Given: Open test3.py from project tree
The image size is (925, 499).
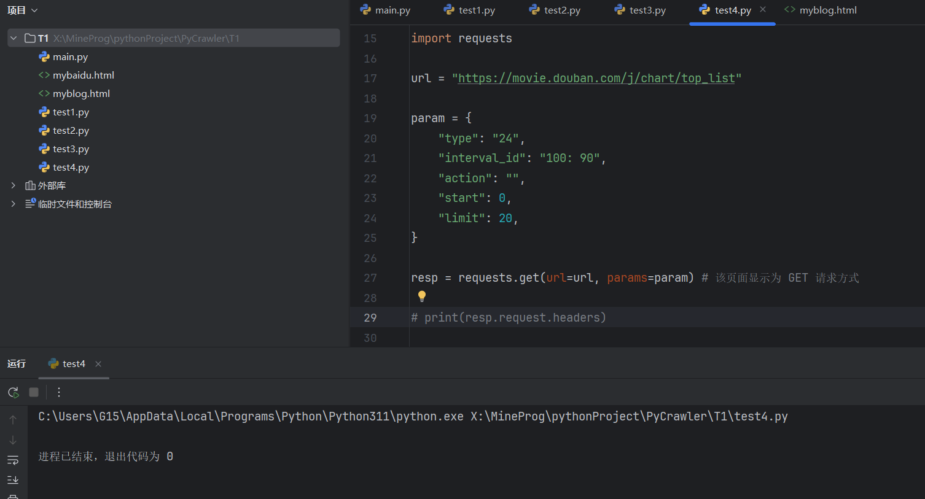Looking at the screenshot, I should (71, 149).
